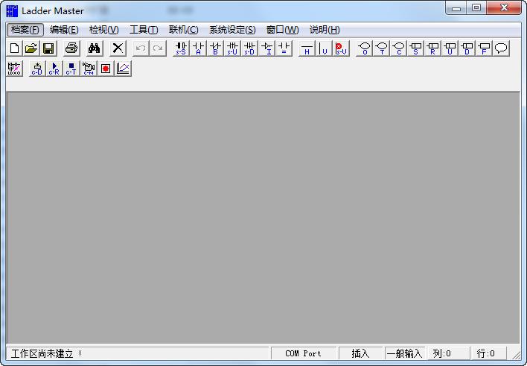
Task: Click the c-T stop PLC icon
Action: tap(71, 69)
